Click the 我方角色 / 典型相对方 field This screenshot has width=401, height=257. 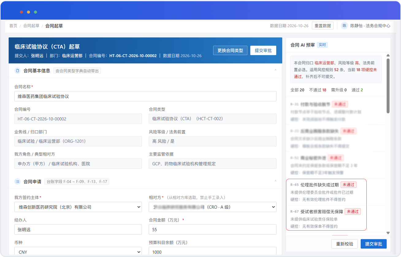[x=78, y=163]
